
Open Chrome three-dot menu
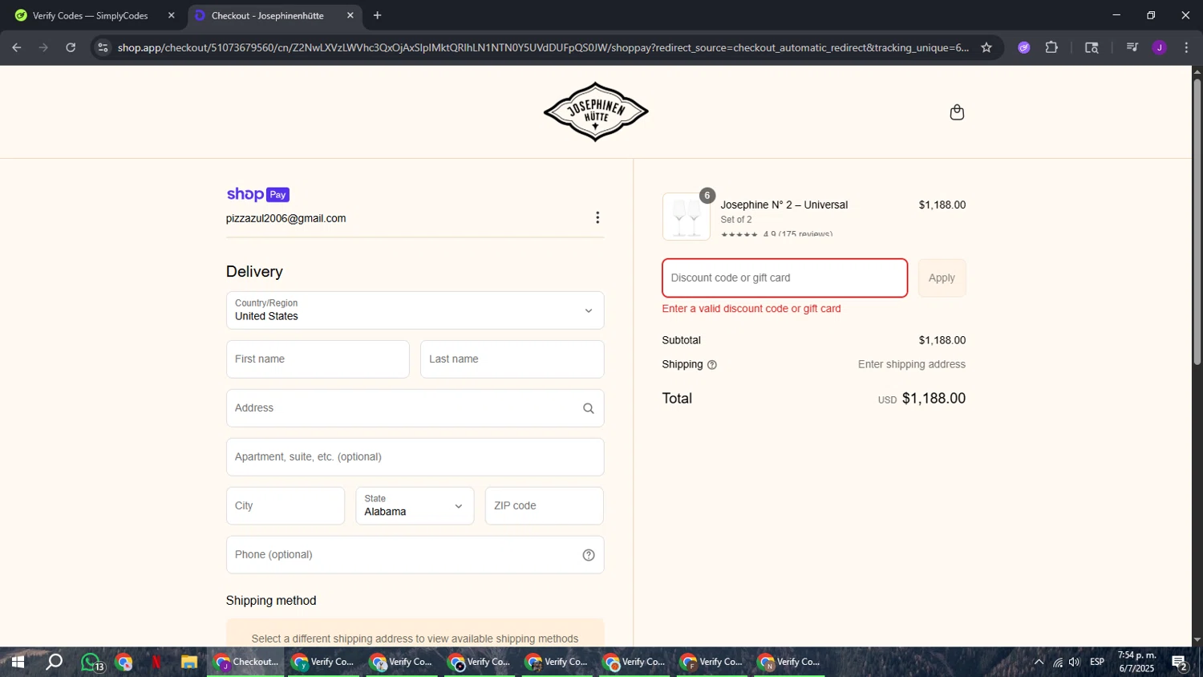pos(1186,47)
